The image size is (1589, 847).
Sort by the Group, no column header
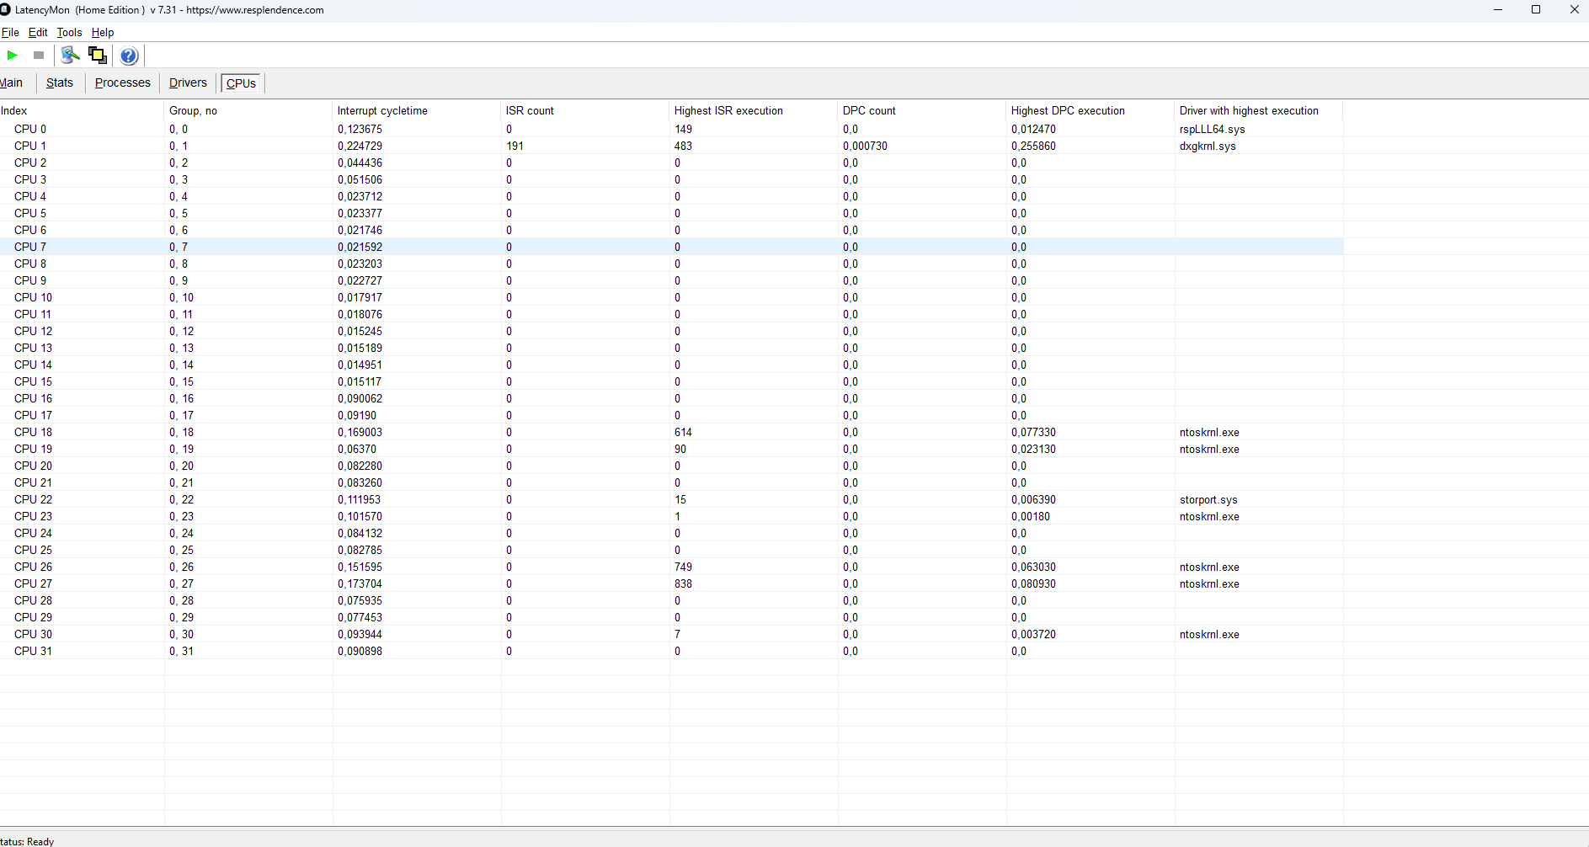pos(248,110)
